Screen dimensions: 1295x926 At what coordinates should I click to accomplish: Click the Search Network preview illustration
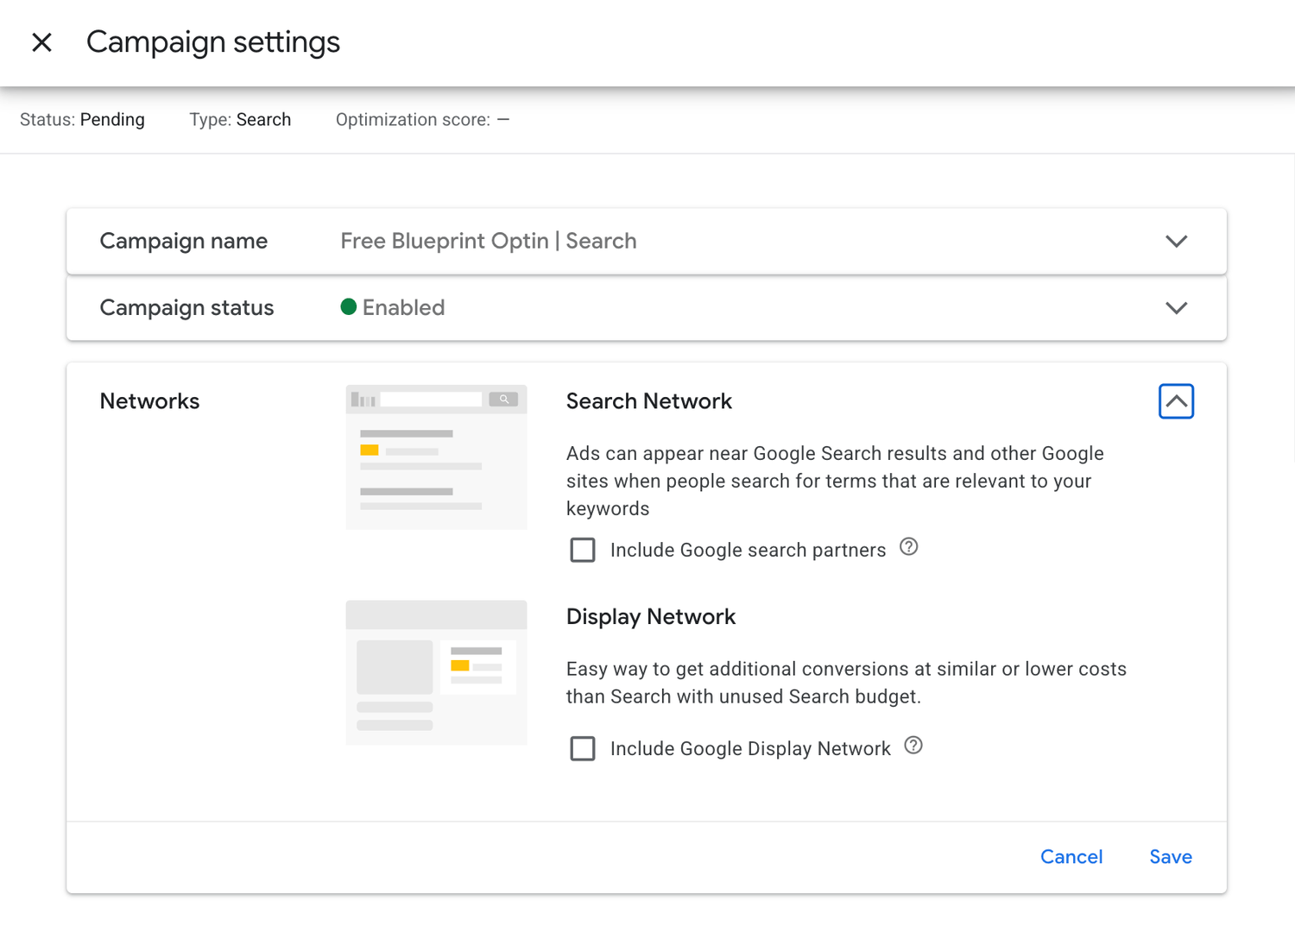(436, 457)
